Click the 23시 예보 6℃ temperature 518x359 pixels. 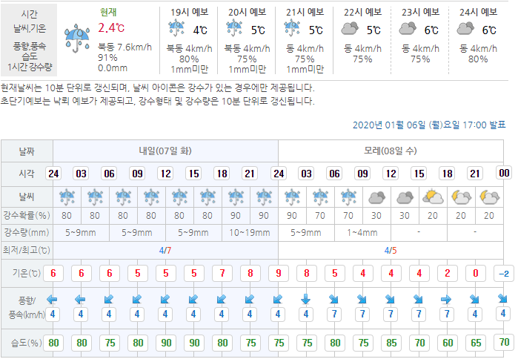[x=431, y=30]
